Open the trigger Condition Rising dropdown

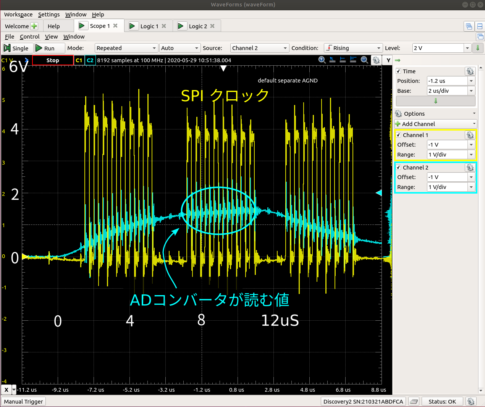(x=353, y=48)
